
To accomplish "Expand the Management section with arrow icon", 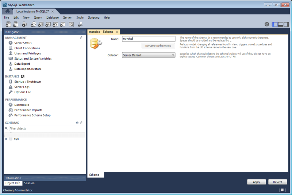I will click(81, 37).
